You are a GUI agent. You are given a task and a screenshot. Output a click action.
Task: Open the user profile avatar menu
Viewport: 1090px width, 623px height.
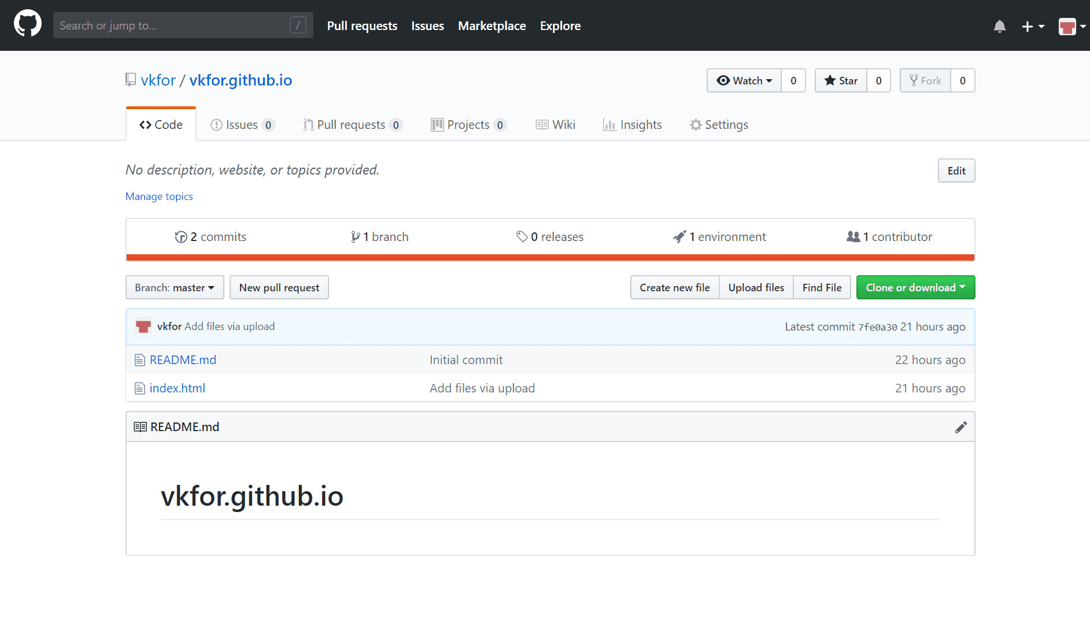(1071, 26)
